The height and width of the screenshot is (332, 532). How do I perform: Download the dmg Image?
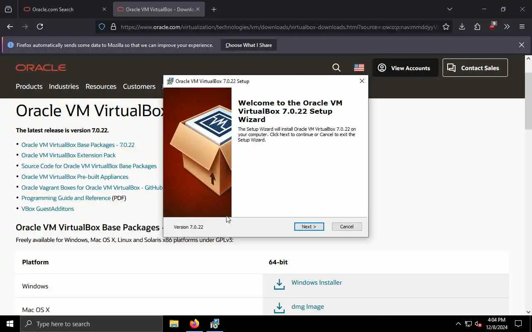click(308, 307)
